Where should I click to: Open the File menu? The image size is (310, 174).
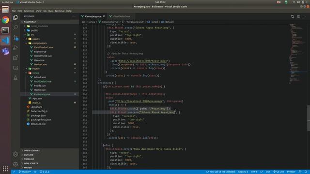(14, 11)
